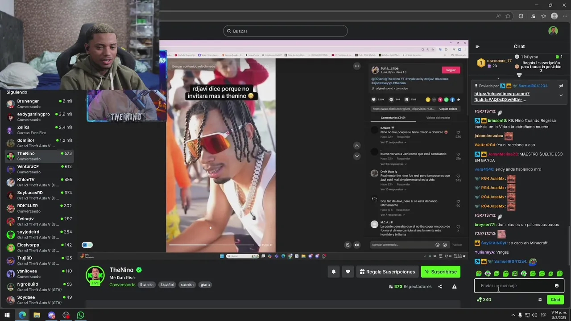Click the TikTok Seguir button

(451, 70)
